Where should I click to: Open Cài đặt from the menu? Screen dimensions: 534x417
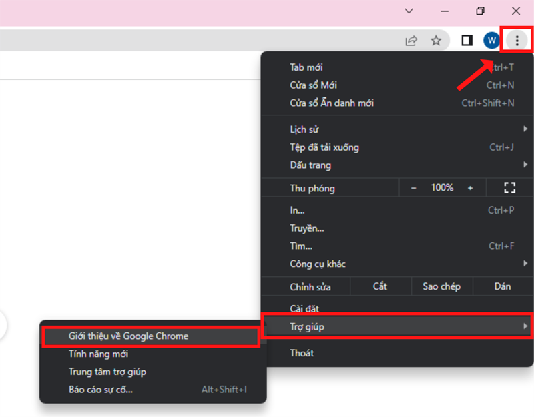[306, 308]
